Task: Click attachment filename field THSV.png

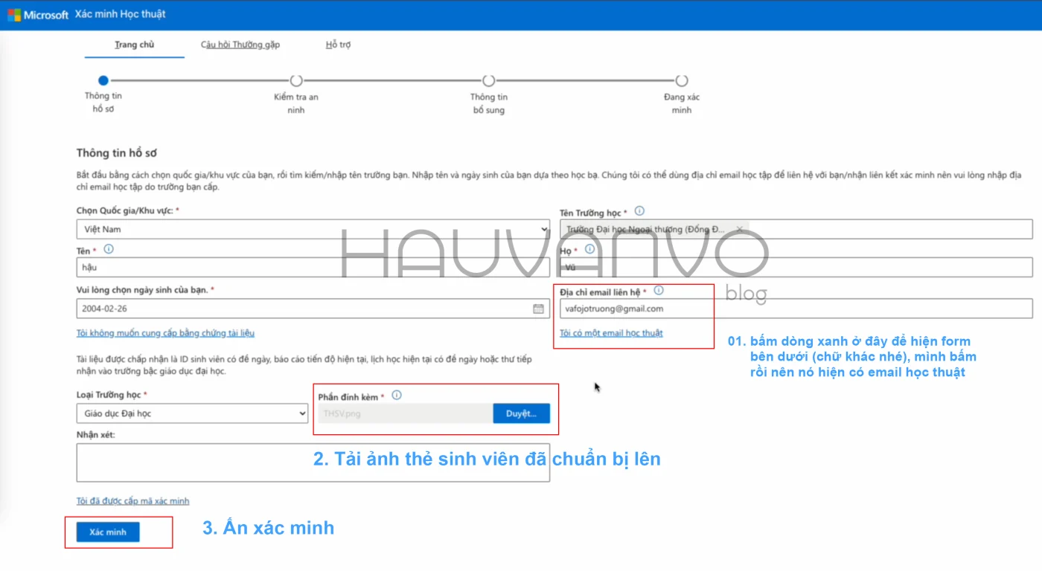Action: tap(405, 413)
